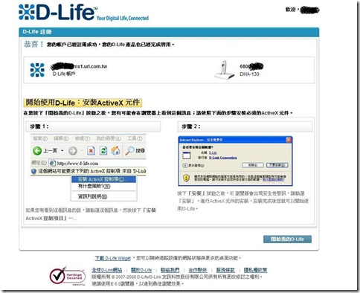Click the 開始我的D-Life button
This screenshot has width=360, height=293.
tap(287, 239)
